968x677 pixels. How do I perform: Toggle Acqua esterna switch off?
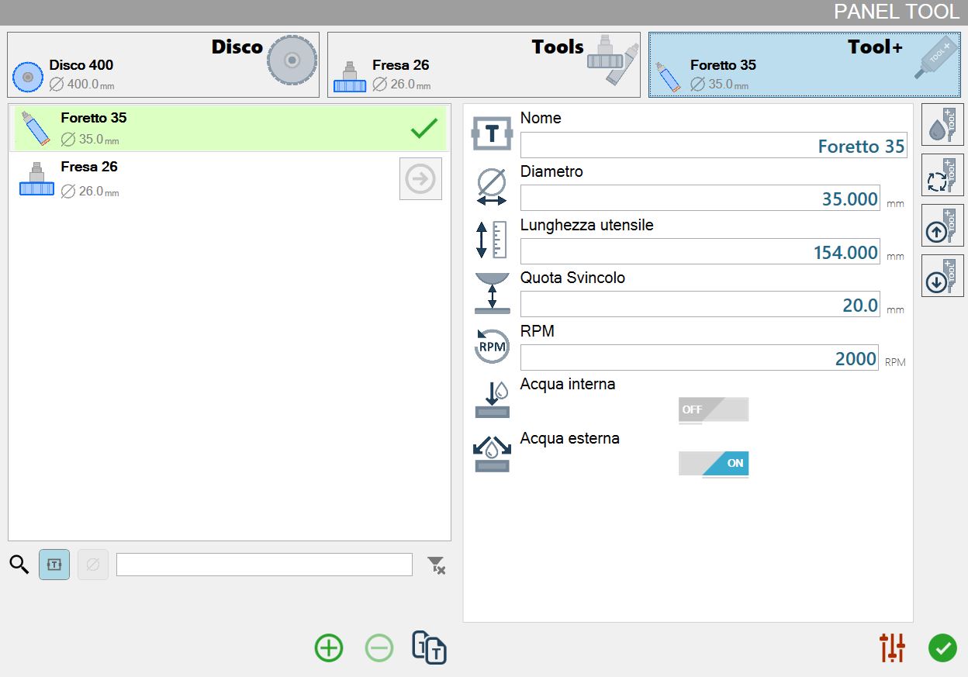[x=714, y=464]
